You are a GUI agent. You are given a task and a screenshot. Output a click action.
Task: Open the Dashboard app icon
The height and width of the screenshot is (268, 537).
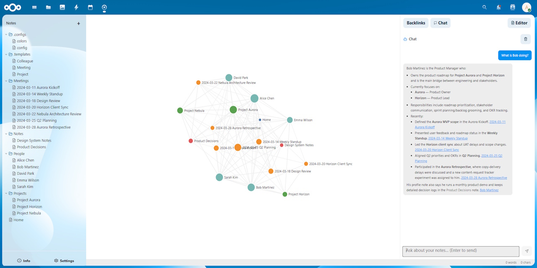point(34,7)
